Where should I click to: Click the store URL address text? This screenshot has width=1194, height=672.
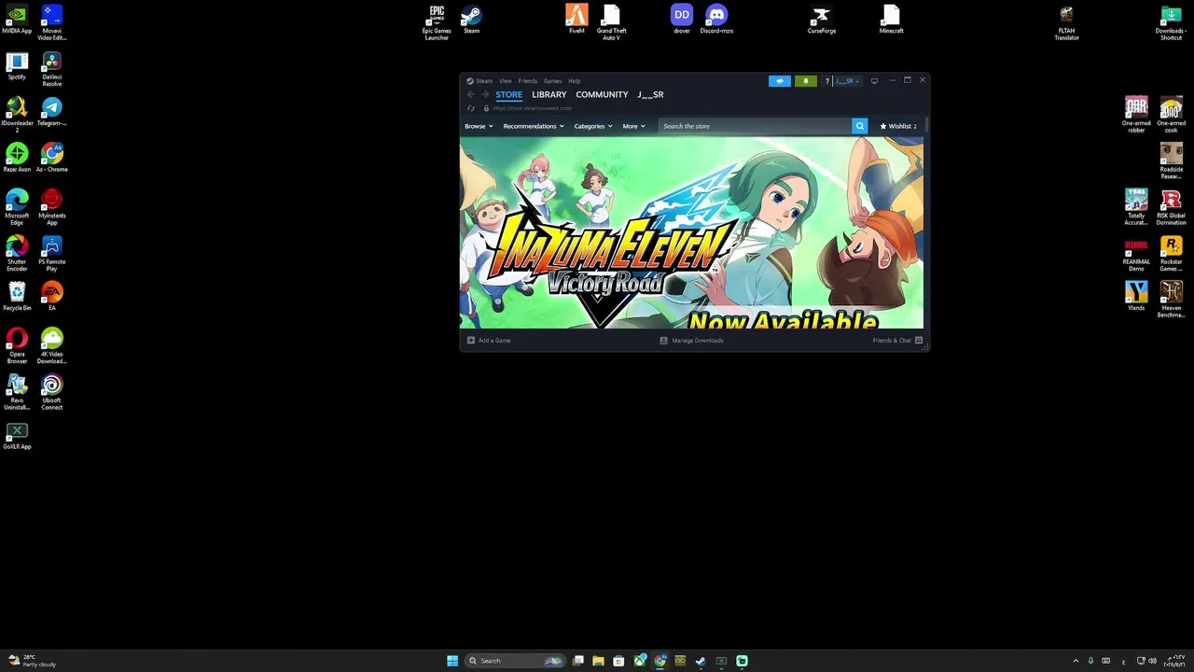(532, 108)
